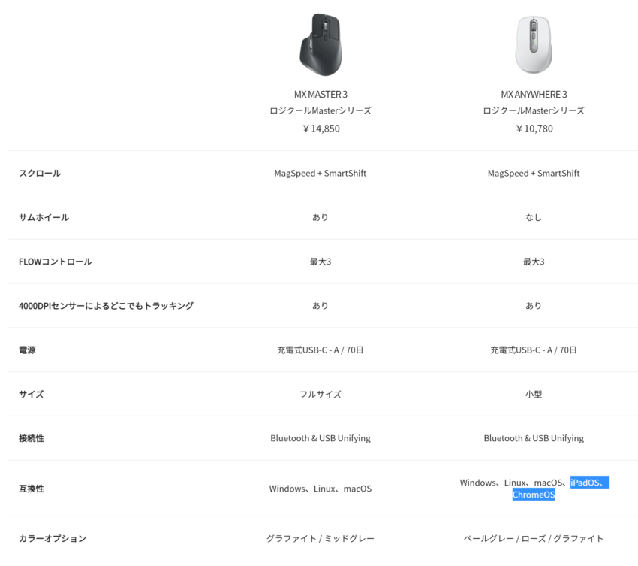Click ペールグレー / ローズ / グラファイト color text
The width and height of the screenshot is (638, 566).
(534, 539)
